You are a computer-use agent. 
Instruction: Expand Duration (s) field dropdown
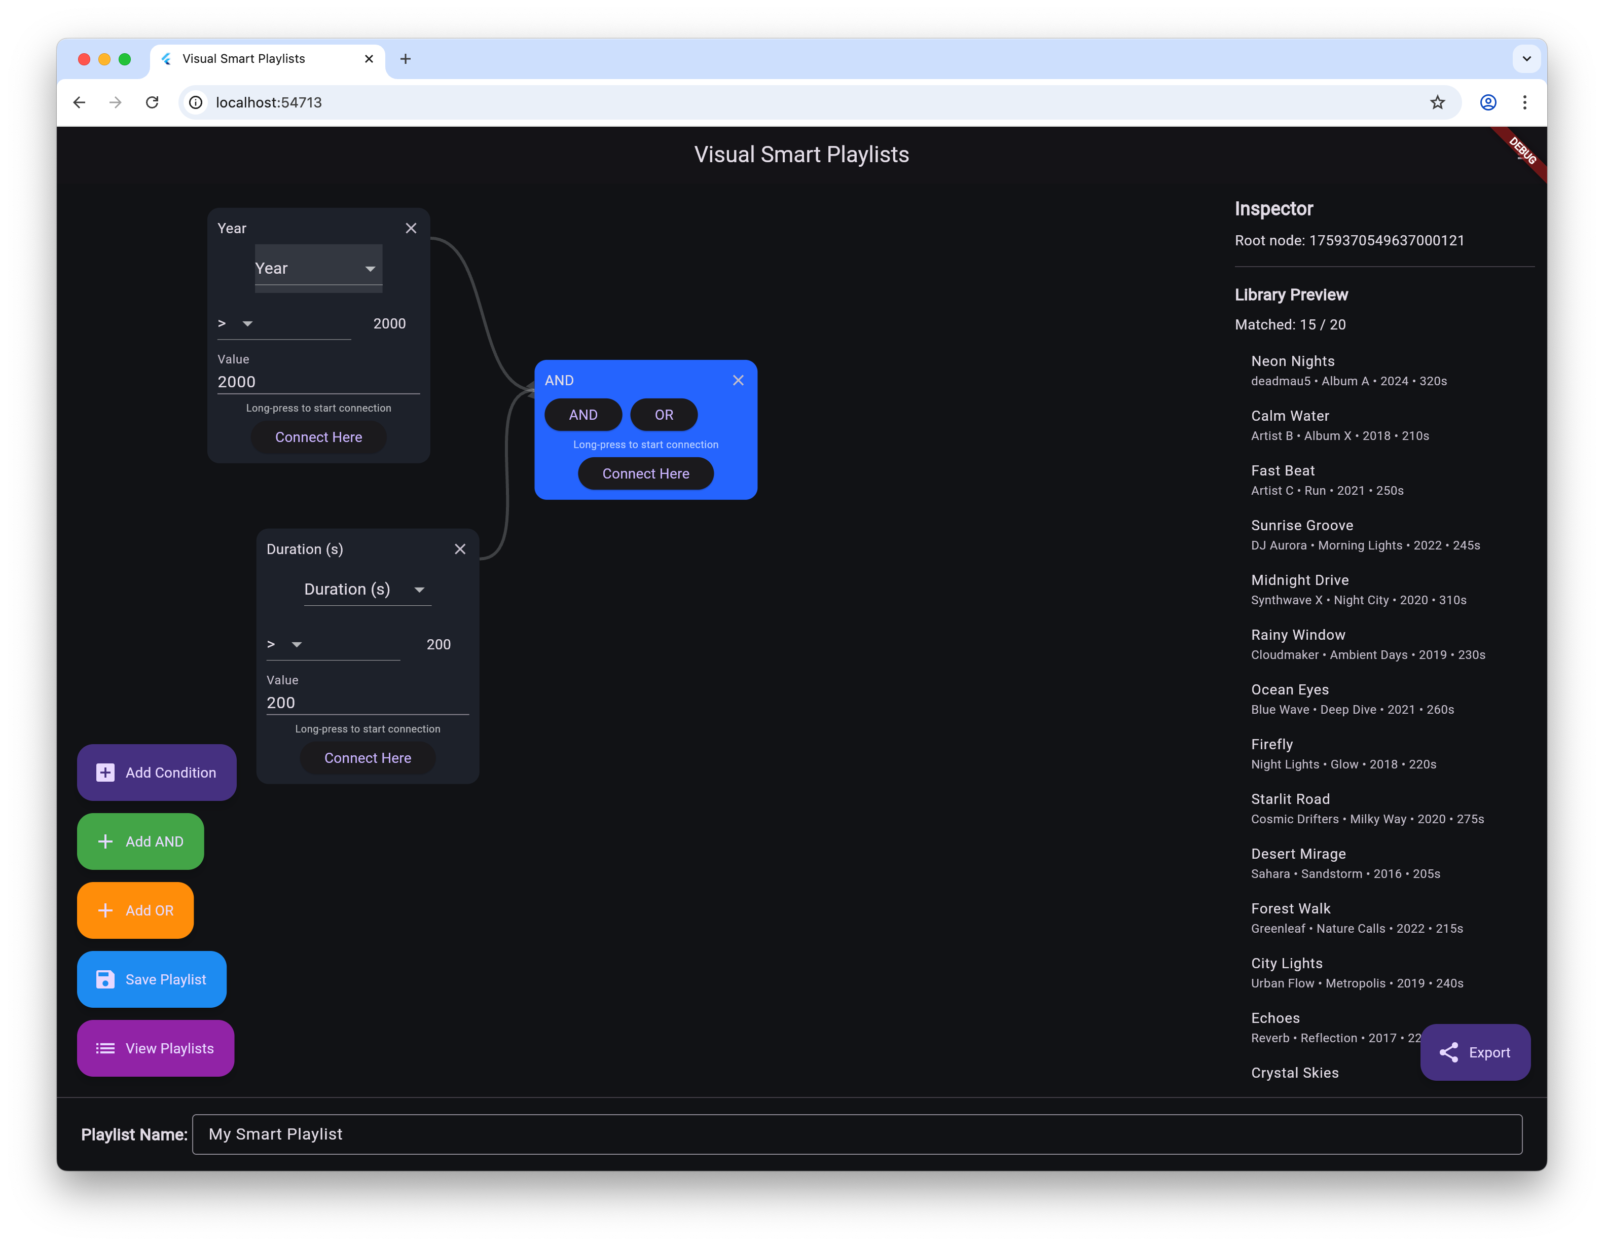point(367,590)
